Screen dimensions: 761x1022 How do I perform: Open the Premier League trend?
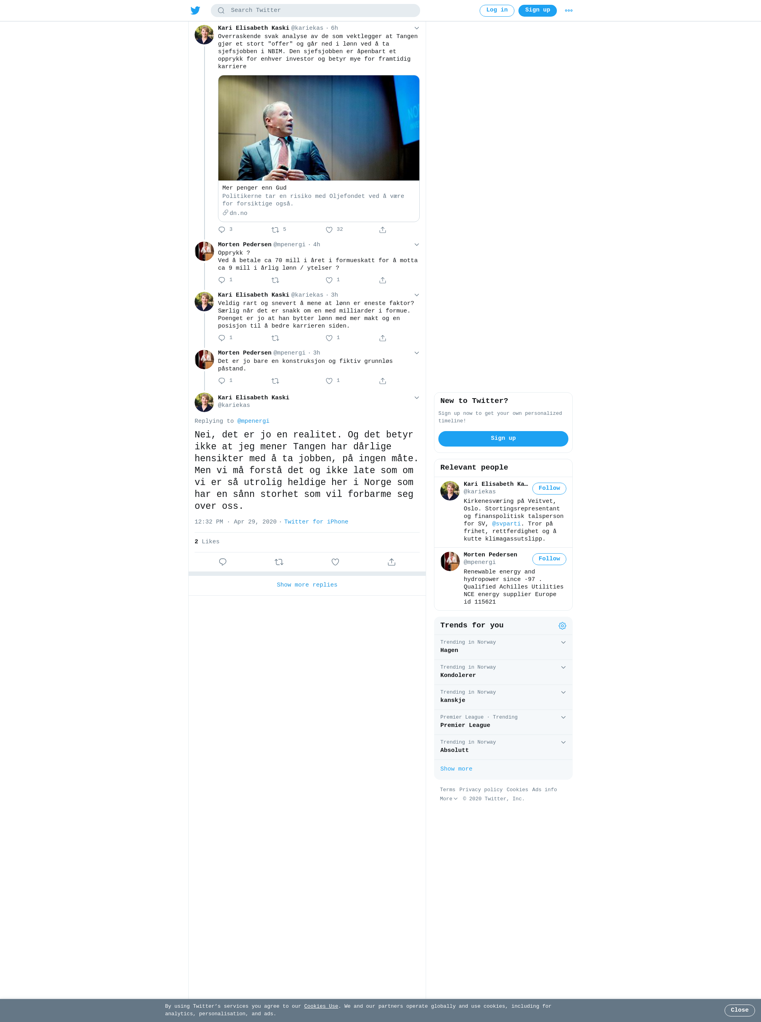point(503,721)
